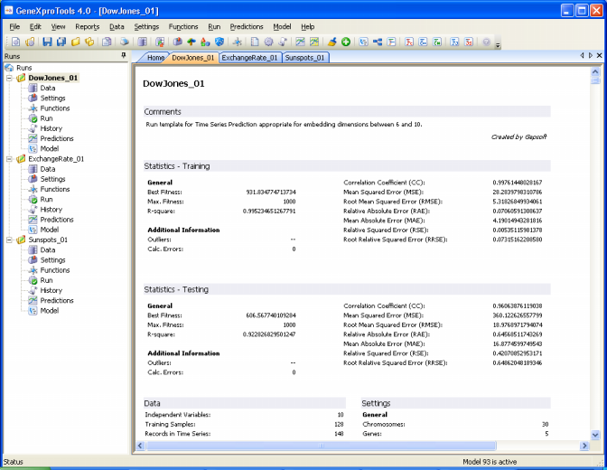
Task: Open the Predictions menu in the menu bar
Action: (247, 27)
